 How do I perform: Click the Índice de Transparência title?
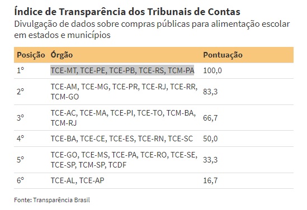point(127,12)
